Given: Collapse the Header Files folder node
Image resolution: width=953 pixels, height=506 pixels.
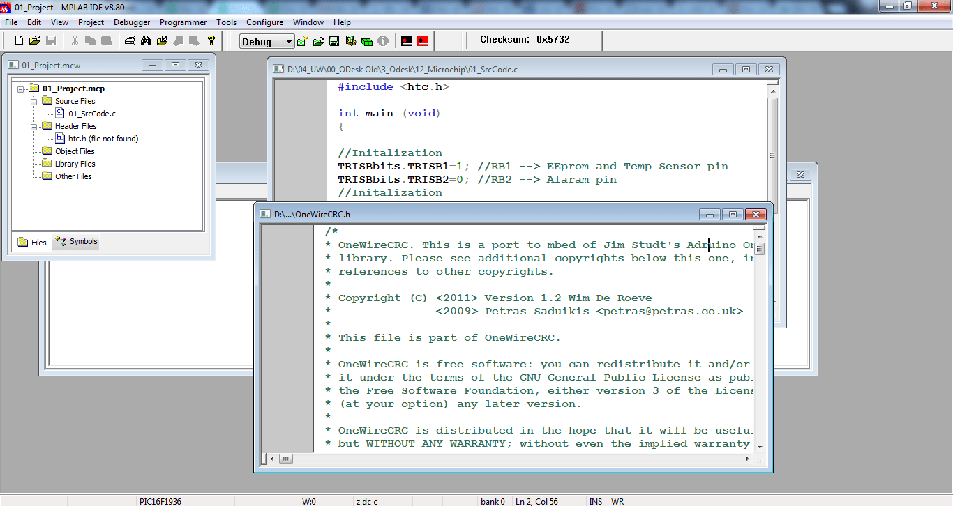Looking at the screenshot, I should click(x=33, y=126).
